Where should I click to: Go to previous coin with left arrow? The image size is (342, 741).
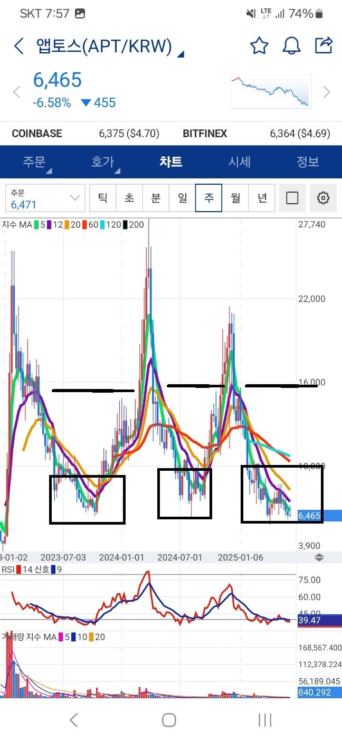coord(16,92)
